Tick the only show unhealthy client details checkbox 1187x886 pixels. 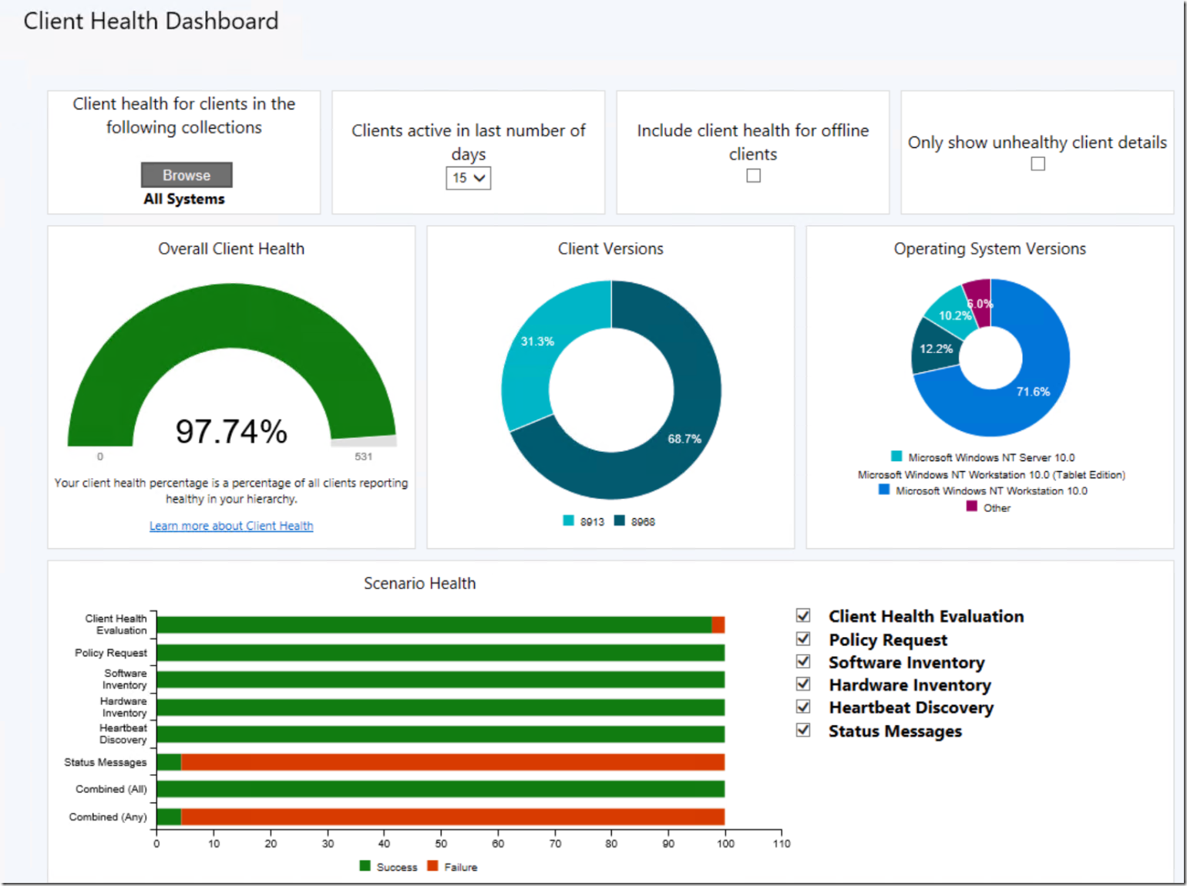[x=1037, y=164]
